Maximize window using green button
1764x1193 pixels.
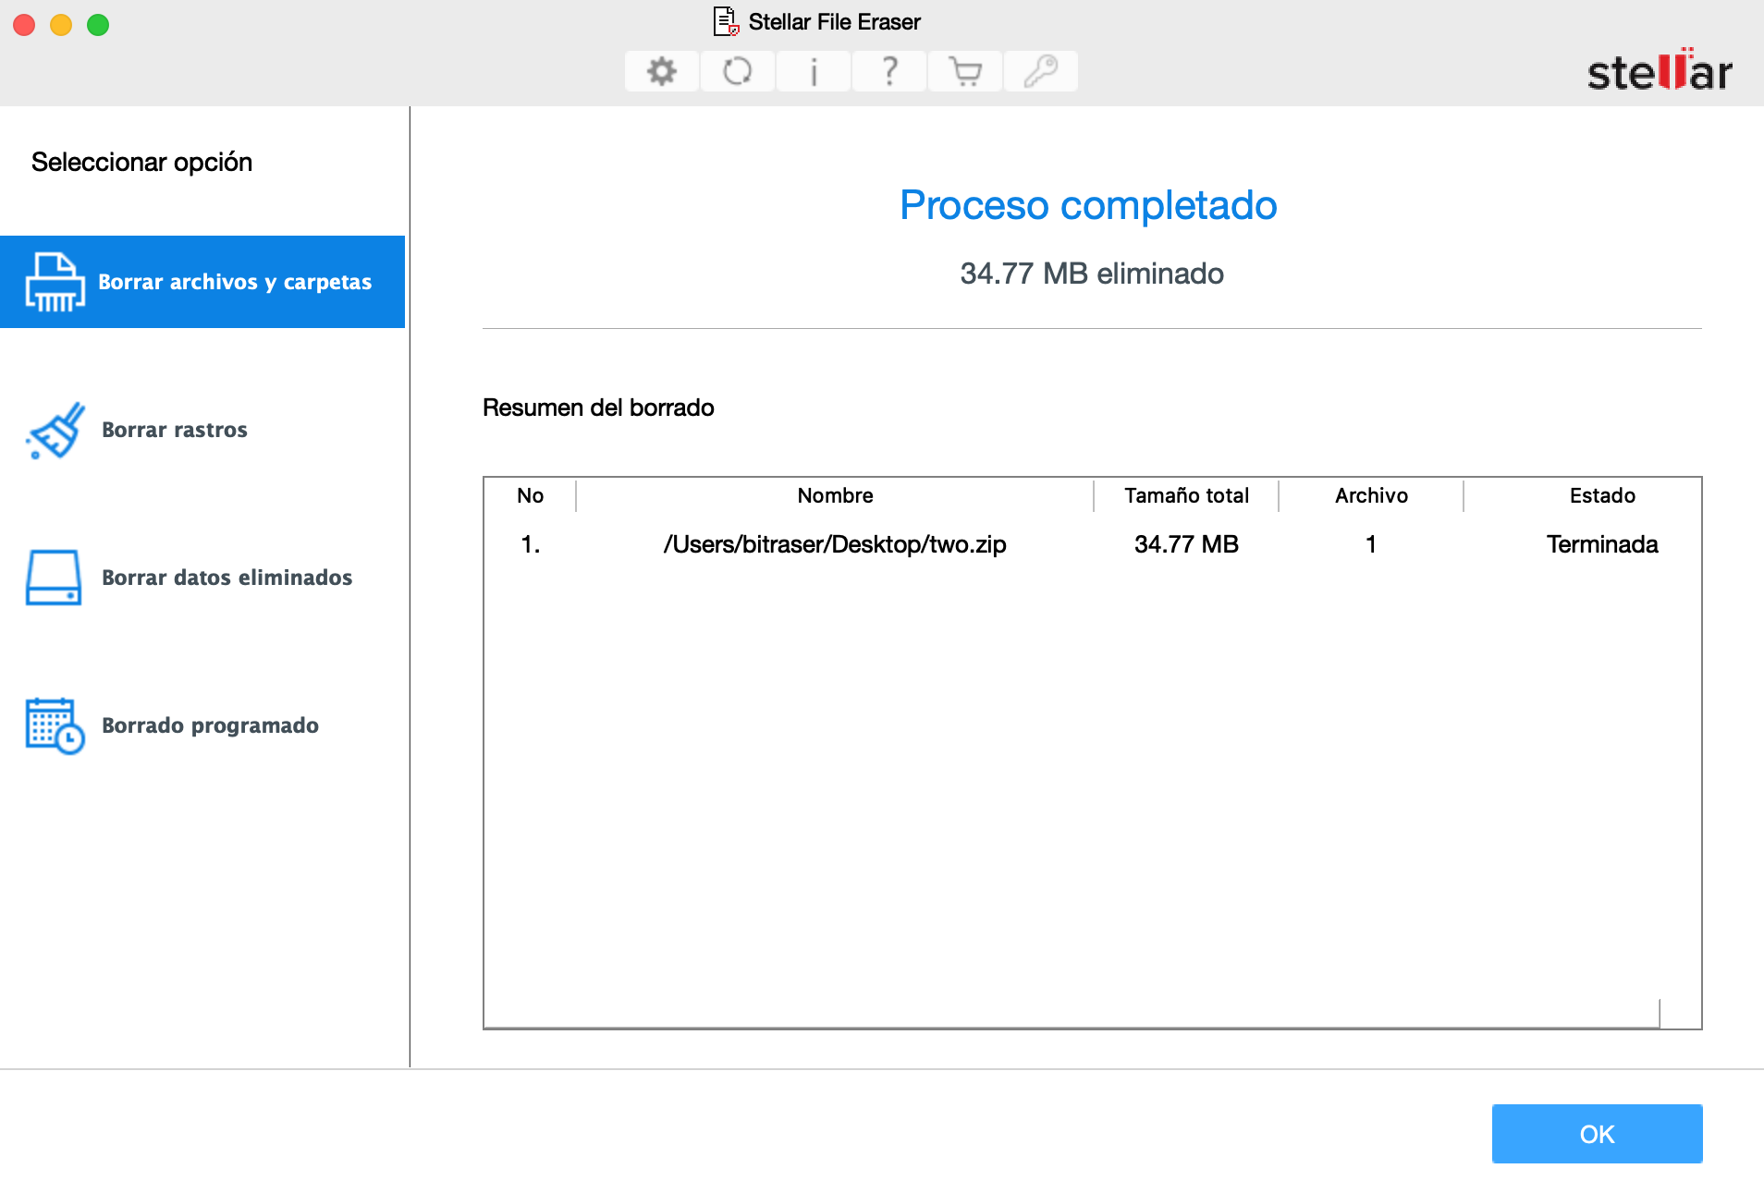pyautogui.click(x=98, y=25)
